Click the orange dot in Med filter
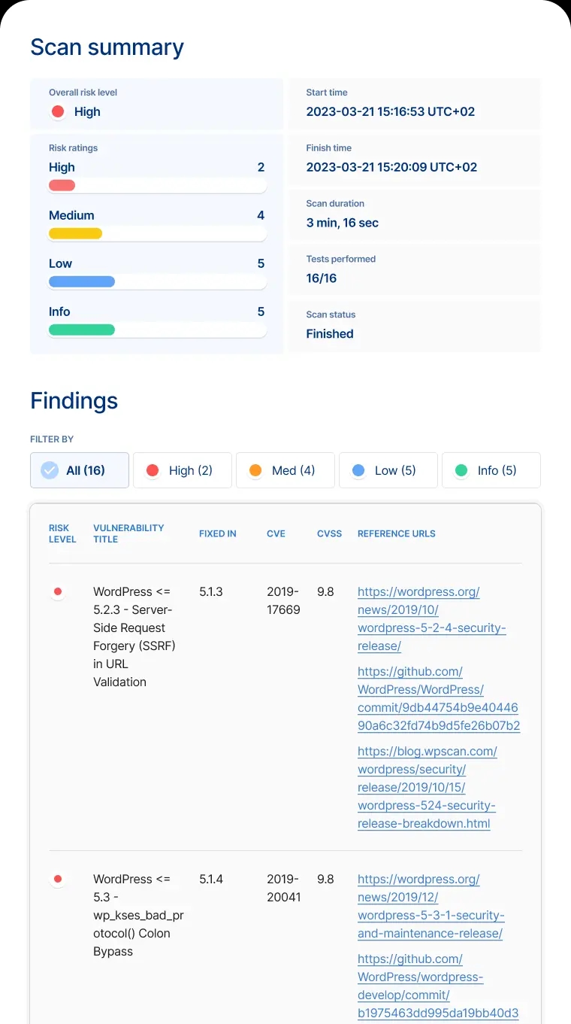Image resolution: width=571 pixels, height=1024 pixels. [255, 470]
